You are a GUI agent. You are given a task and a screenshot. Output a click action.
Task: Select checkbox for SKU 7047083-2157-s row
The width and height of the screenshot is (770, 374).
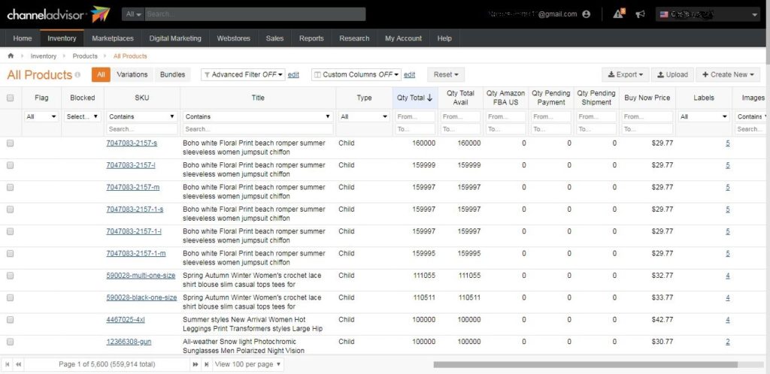pos(11,143)
